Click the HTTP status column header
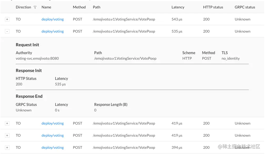This screenshot has height=154, width=265. coord(213,7)
